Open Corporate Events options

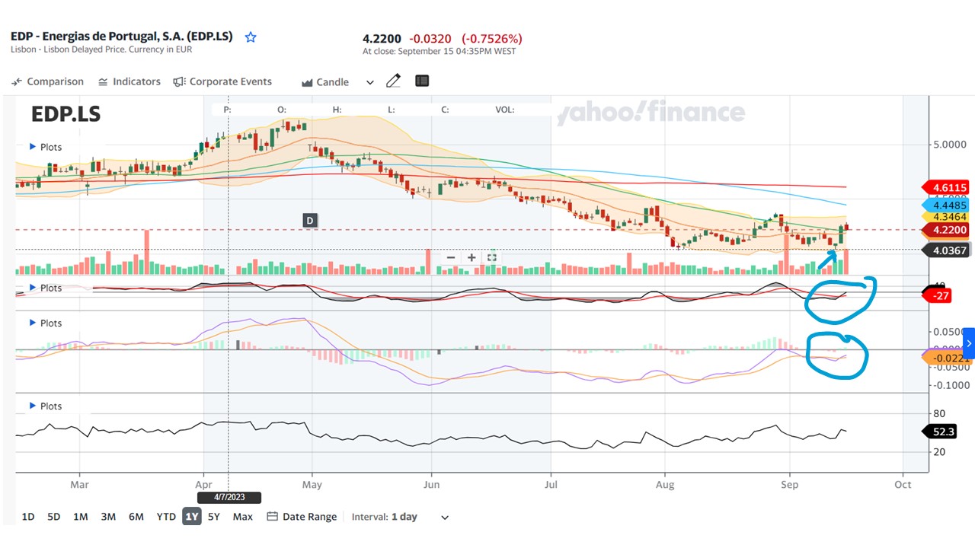pos(222,81)
